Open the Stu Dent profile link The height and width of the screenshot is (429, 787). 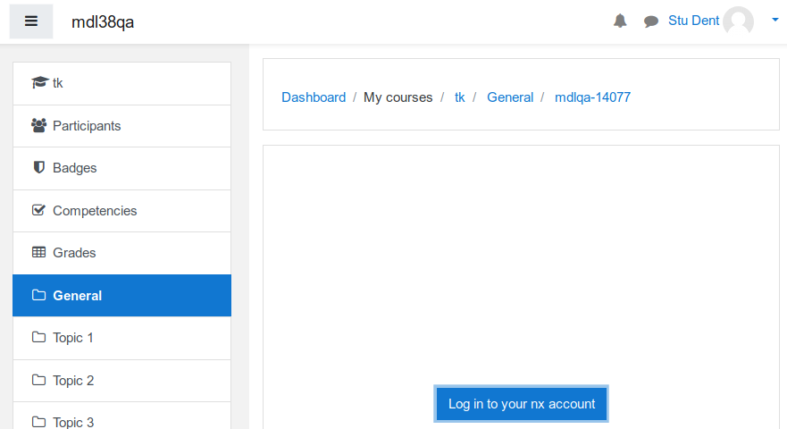pos(693,21)
